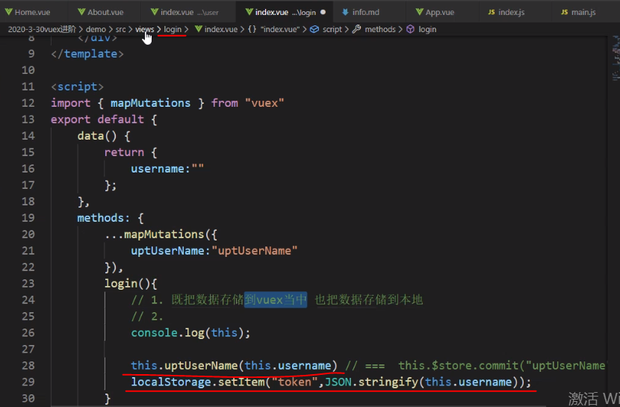Screen dimensions: 620x407
Task: Select the login method breadcrumb
Action: pos(427,29)
